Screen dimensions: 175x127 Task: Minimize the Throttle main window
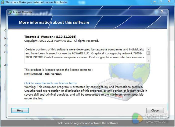(154, 2)
